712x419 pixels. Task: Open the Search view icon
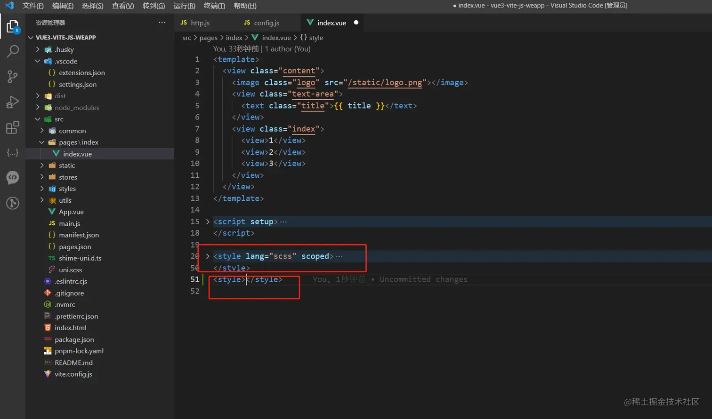click(x=13, y=51)
